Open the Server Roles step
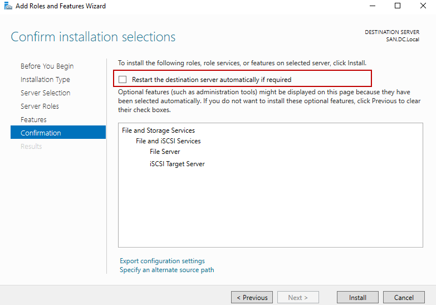The image size is (436, 305). pyautogui.click(x=40, y=106)
